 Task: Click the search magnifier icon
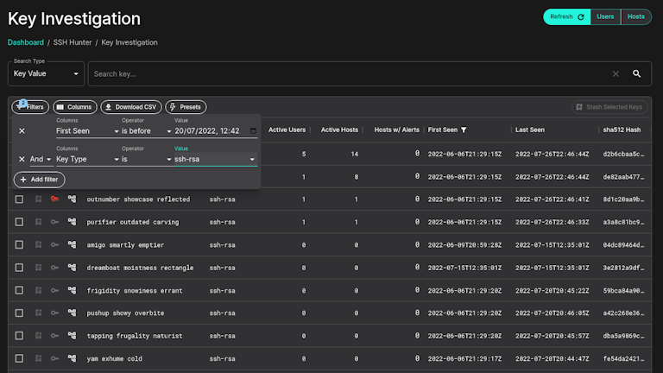coord(636,74)
